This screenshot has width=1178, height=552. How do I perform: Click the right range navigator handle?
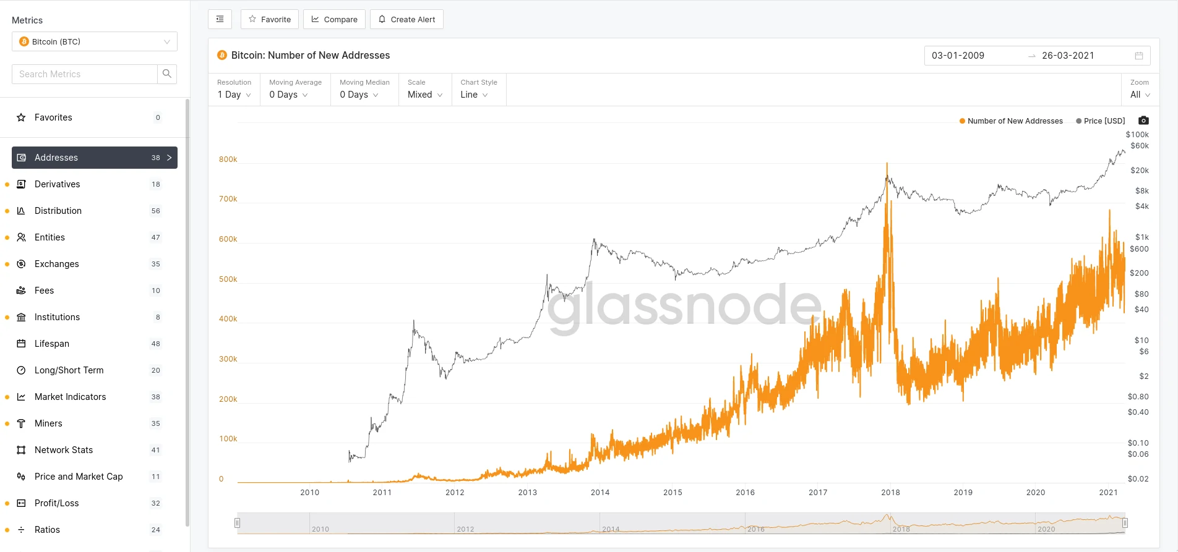coord(1125,523)
